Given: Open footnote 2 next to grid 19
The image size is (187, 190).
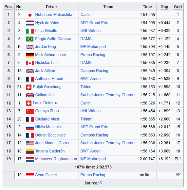Looking at the screenshot, I should [x=180, y=174].
